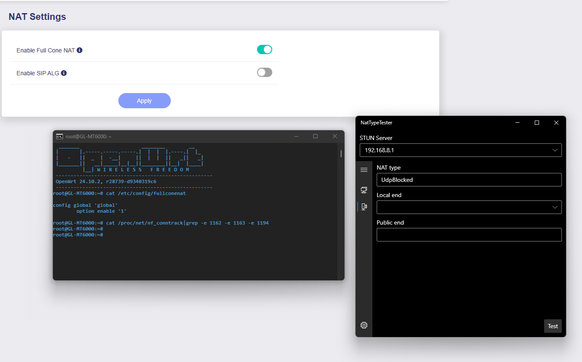Screen dimensions: 582x362
Task: Select the networked computers sidebar icon
Action: (x=364, y=190)
